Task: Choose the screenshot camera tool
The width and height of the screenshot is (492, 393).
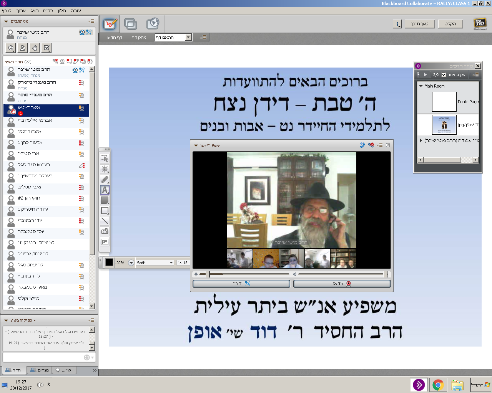Action: click(x=105, y=231)
